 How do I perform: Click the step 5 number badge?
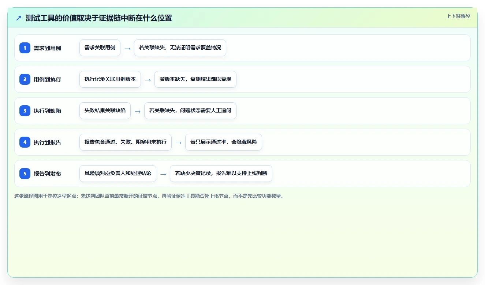click(x=25, y=174)
